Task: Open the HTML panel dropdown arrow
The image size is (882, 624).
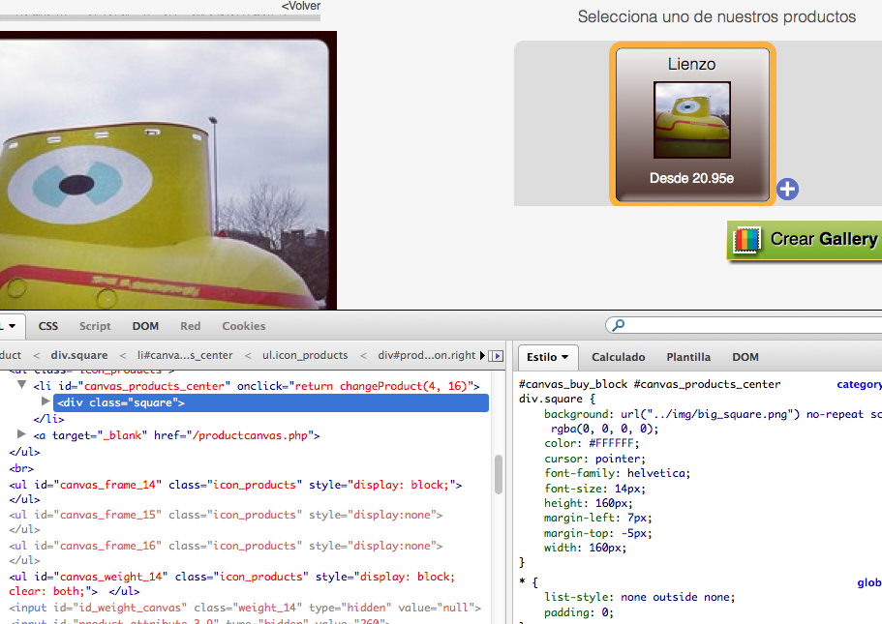Action: (12, 326)
